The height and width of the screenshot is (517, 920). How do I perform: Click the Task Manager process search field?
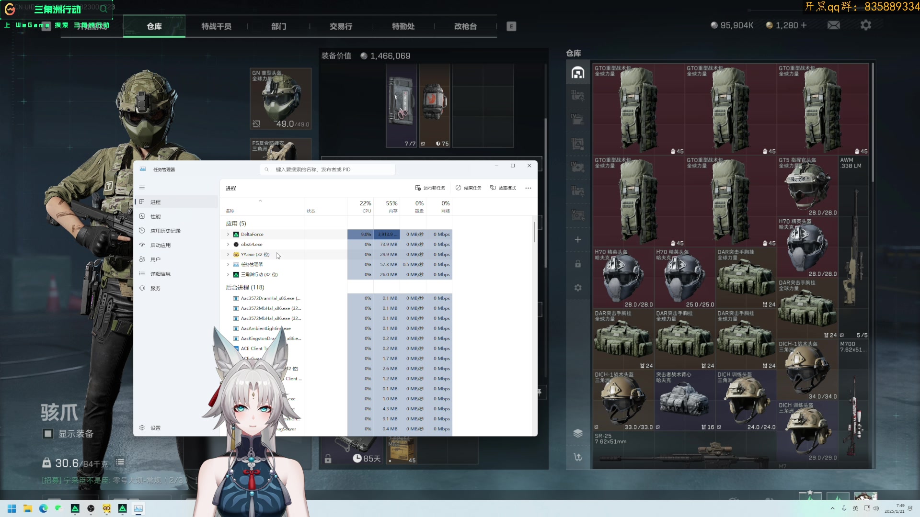(x=328, y=169)
